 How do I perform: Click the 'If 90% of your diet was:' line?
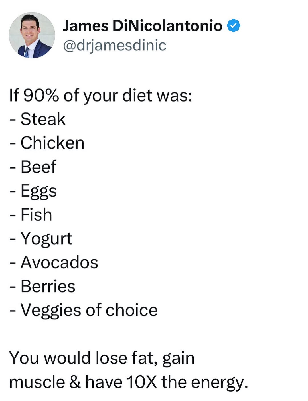101,96
